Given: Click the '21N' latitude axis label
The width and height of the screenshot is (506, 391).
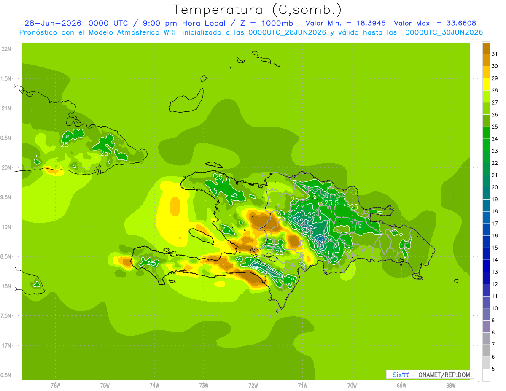Looking at the screenshot, I should coord(6,108).
